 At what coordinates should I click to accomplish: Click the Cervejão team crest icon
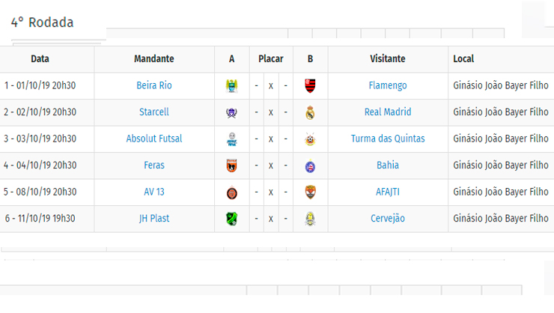tap(310, 219)
